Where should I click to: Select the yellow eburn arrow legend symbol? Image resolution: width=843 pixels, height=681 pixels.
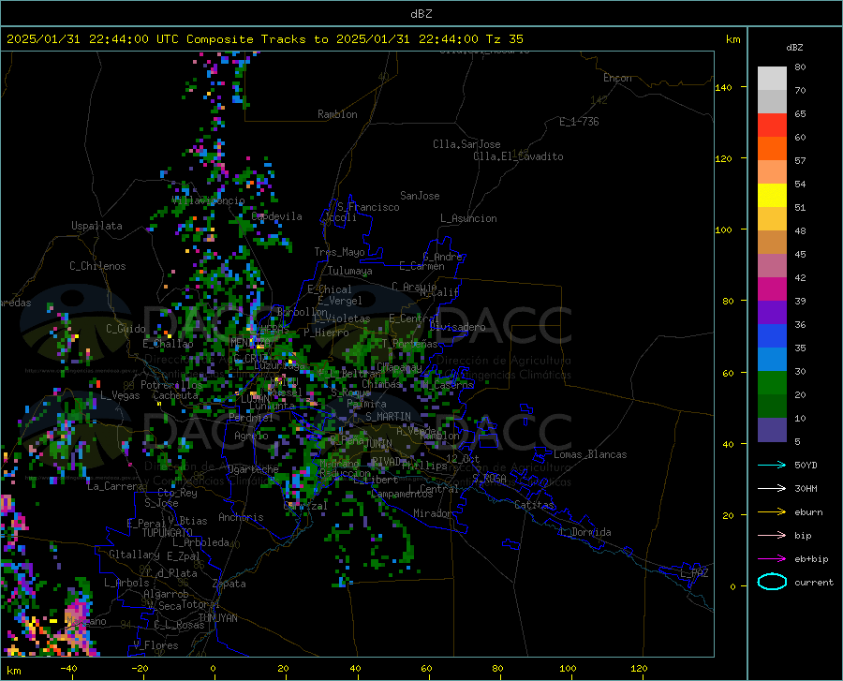pyautogui.click(x=772, y=511)
